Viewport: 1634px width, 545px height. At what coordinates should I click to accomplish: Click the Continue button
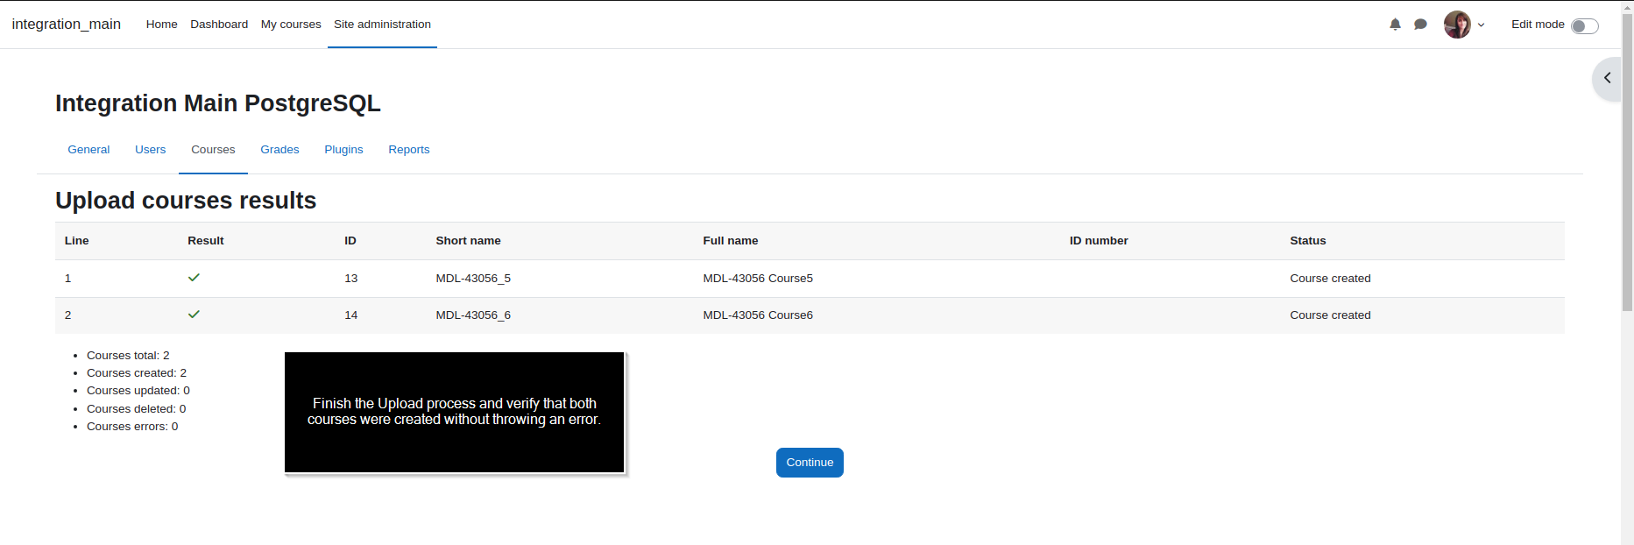810,463
